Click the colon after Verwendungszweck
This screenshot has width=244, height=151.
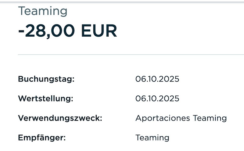(x=101, y=119)
